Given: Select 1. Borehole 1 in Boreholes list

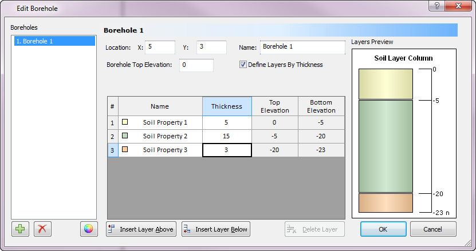Looking at the screenshot, I should [54, 41].
